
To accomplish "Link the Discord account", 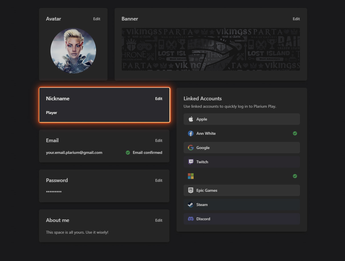I will click(x=242, y=219).
